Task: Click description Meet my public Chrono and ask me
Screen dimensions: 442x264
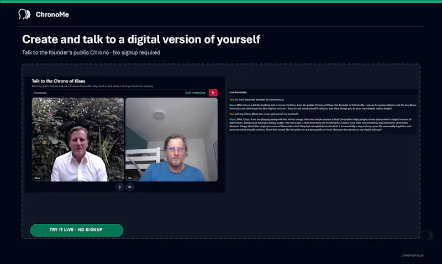Action: [x=92, y=87]
